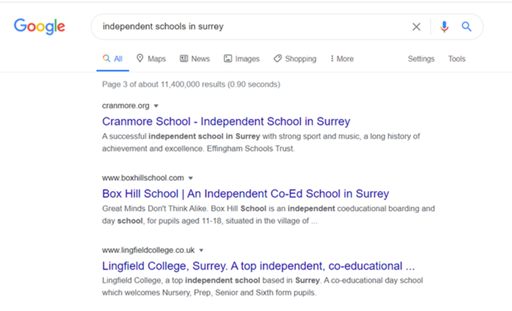Clear the search box with X icon
Image resolution: width=512 pixels, height=311 pixels.
click(416, 27)
